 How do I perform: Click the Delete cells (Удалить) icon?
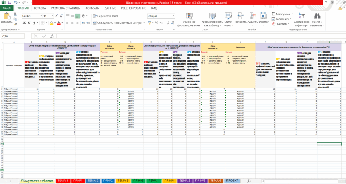pyautogui.click(x=253, y=16)
